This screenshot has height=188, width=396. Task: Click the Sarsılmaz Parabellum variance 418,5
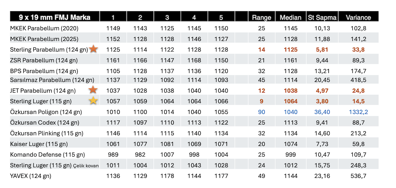(358, 80)
